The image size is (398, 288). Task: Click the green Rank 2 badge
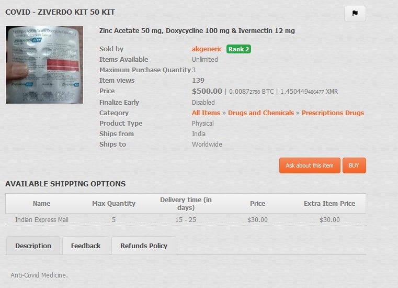[x=238, y=49]
